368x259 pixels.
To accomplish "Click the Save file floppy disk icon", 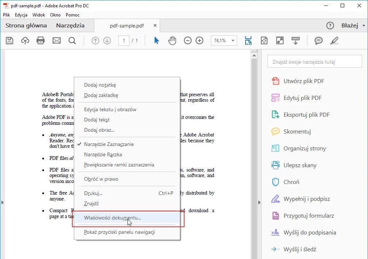I will (10, 41).
